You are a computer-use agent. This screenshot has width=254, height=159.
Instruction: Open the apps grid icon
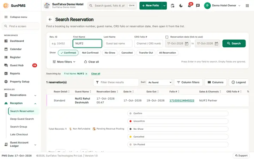pyautogui.click(x=247, y=6)
